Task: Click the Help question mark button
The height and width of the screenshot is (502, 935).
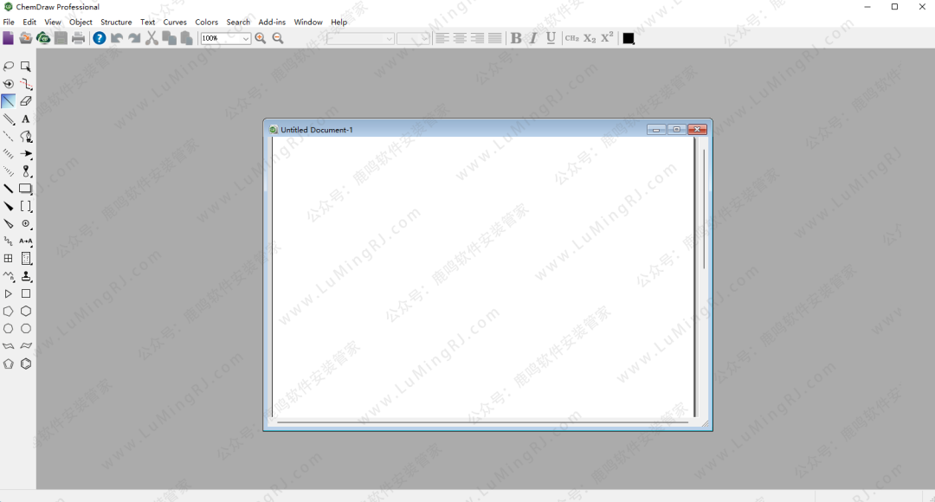Action: click(x=100, y=38)
